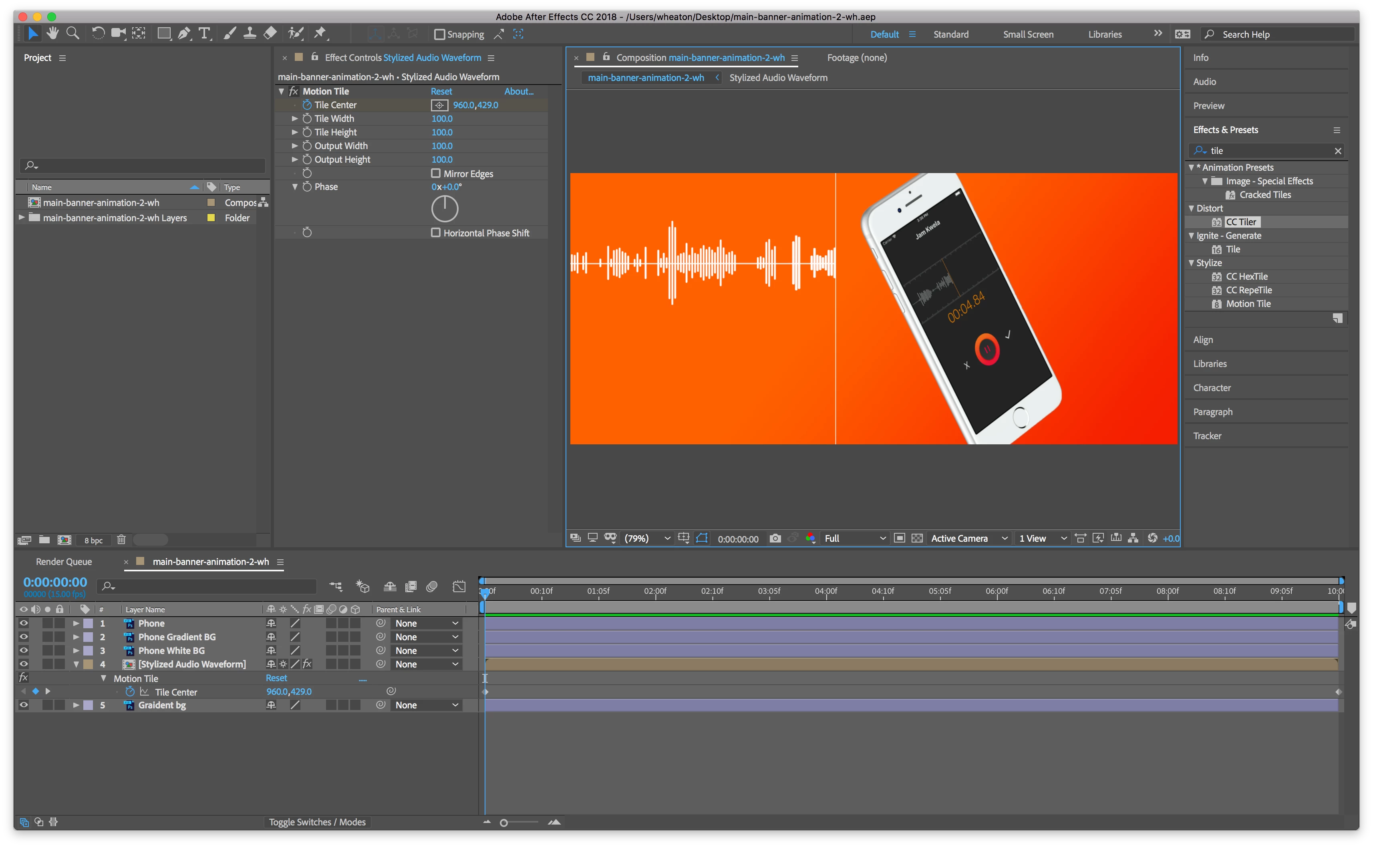Toggle Tile Center stopwatch in Effect Controls
The width and height of the screenshot is (1373, 847).
coord(307,105)
